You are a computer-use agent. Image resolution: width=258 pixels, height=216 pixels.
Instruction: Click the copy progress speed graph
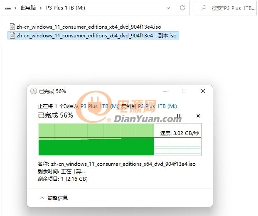click(120, 140)
